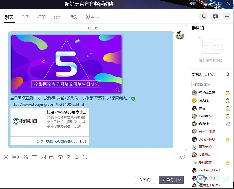Click the green shield icon after the message
Screen dimensions: 234x189
[x=133, y=99]
